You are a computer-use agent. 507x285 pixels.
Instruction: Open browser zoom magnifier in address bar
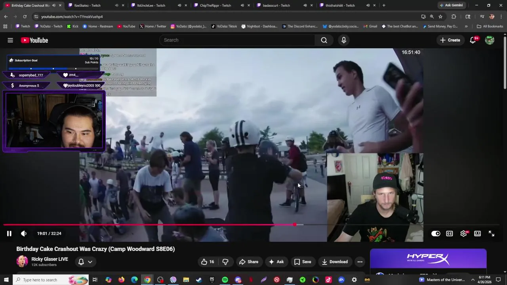(x=432, y=17)
